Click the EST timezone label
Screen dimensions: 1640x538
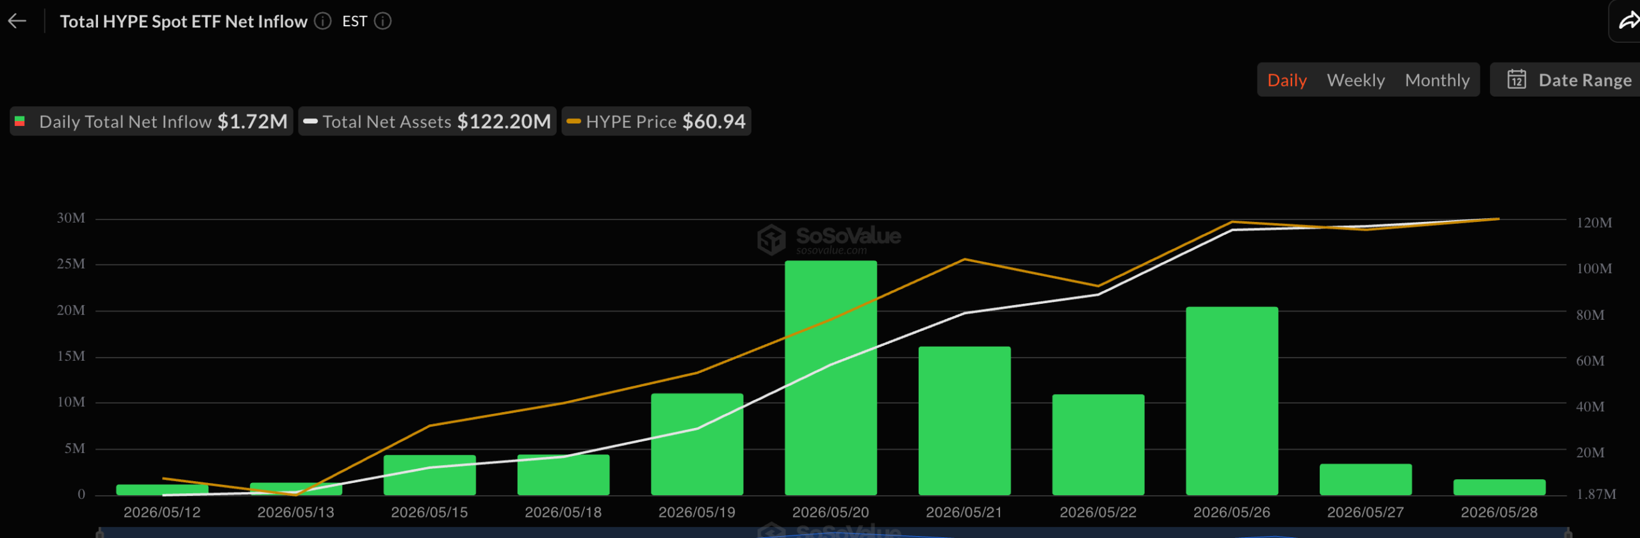354,21
